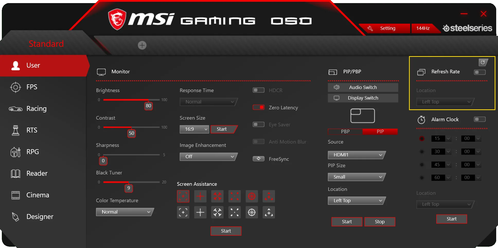Select the red inward-arrows crosshair
This screenshot has width=498, height=248.
[x=217, y=197]
